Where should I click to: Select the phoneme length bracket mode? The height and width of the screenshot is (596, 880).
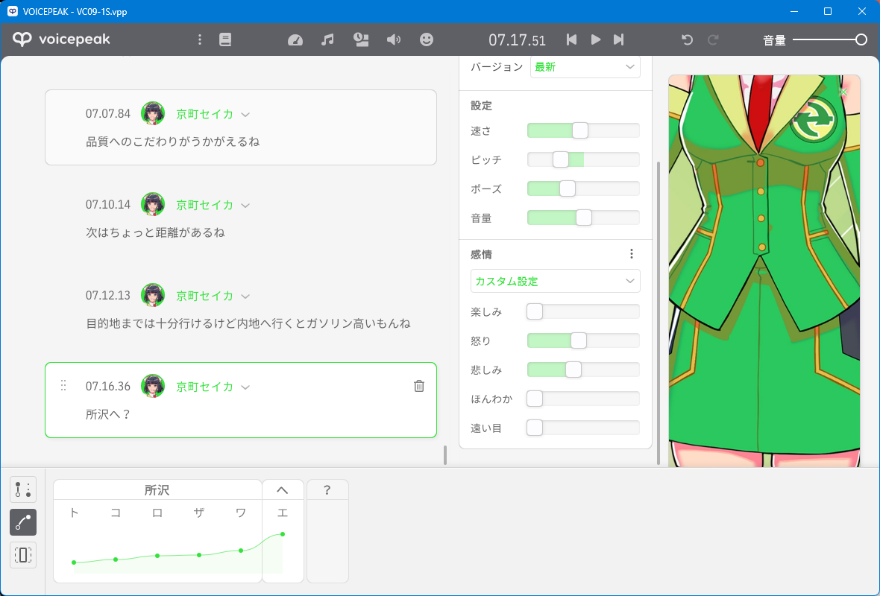(23, 555)
